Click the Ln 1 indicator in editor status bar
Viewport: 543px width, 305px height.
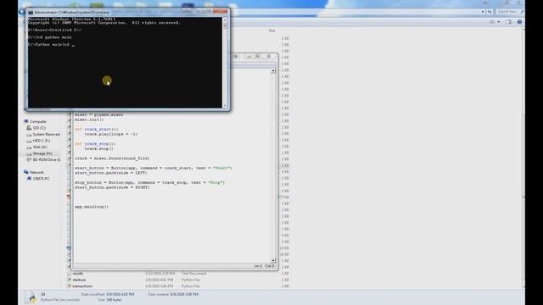[x=258, y=266]
